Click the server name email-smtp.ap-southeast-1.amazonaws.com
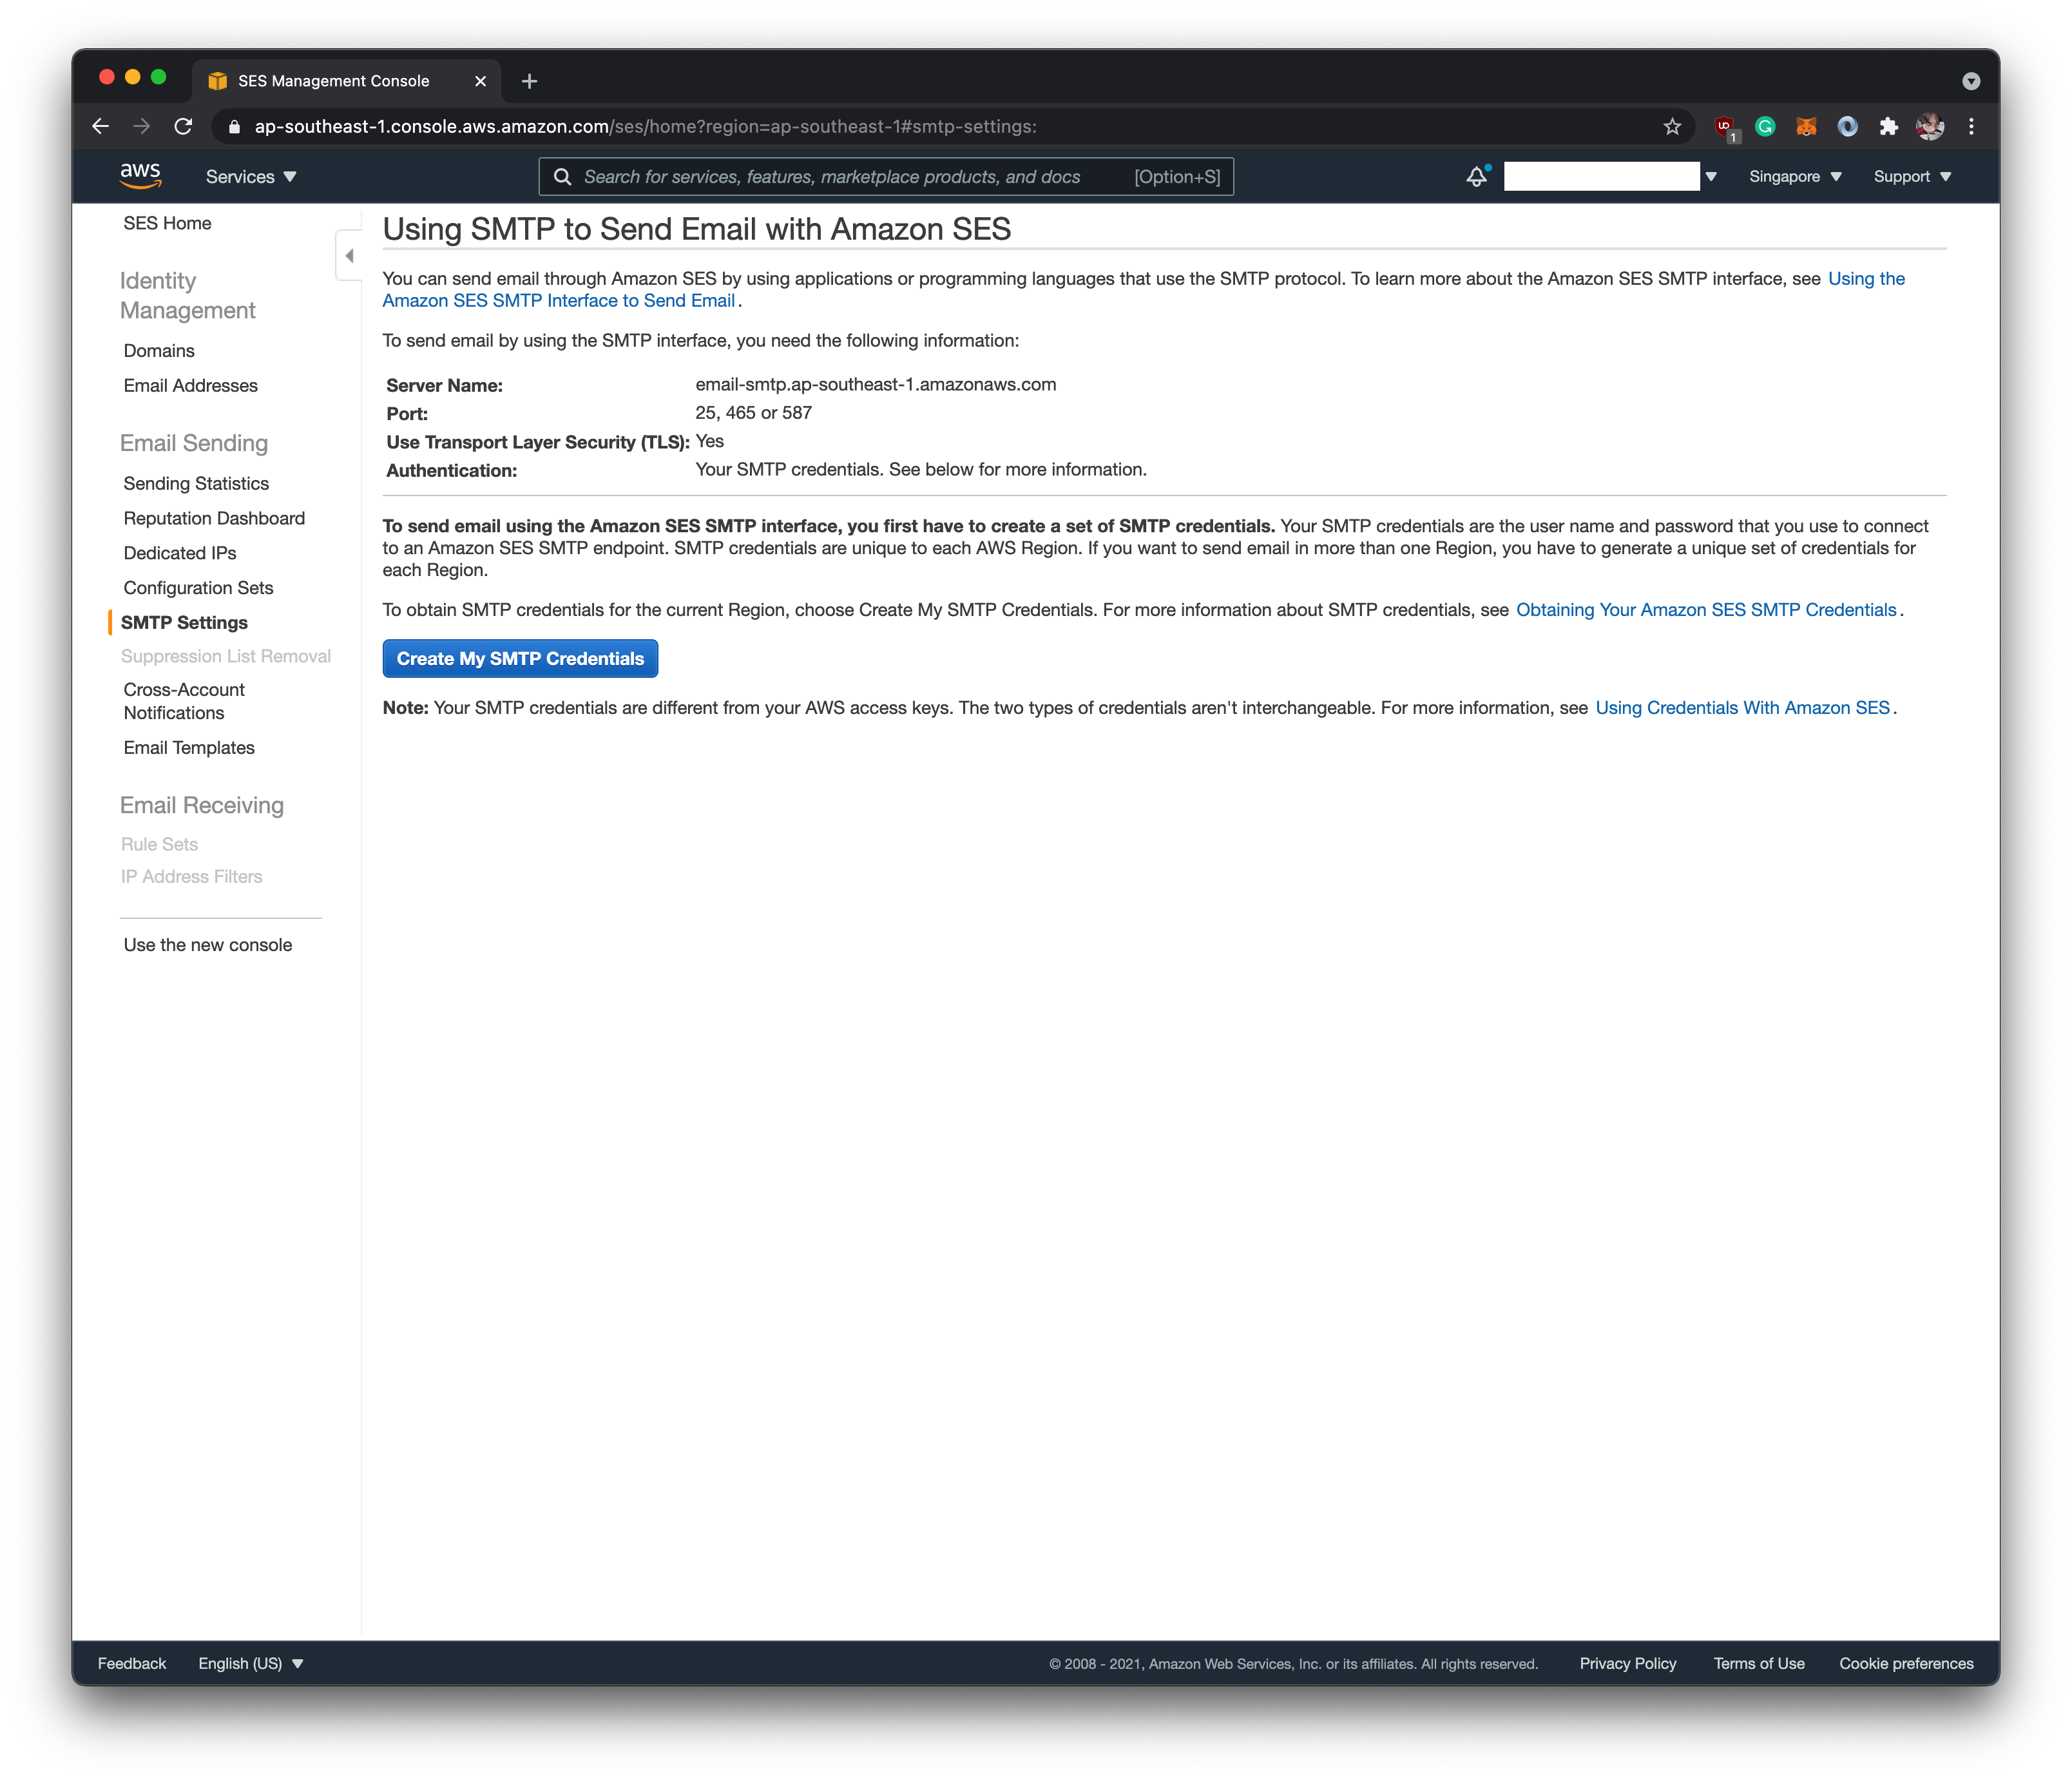The width and height of the screenshot is (2072, 1781). click(x=875, y=385)
